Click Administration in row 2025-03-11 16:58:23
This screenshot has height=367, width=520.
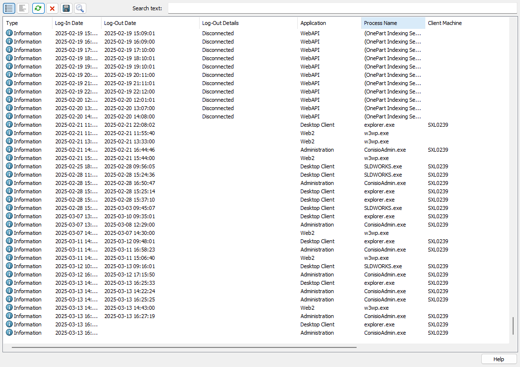pos(317,250)
